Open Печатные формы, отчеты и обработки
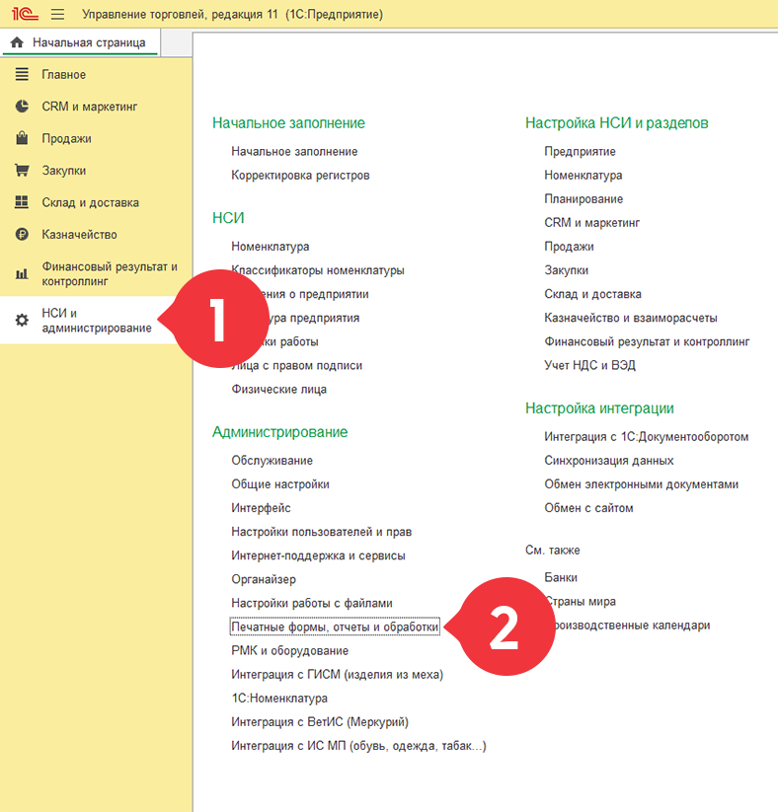Image resolution: width=778 pixels, height=812 pixels. click(335, 627)
